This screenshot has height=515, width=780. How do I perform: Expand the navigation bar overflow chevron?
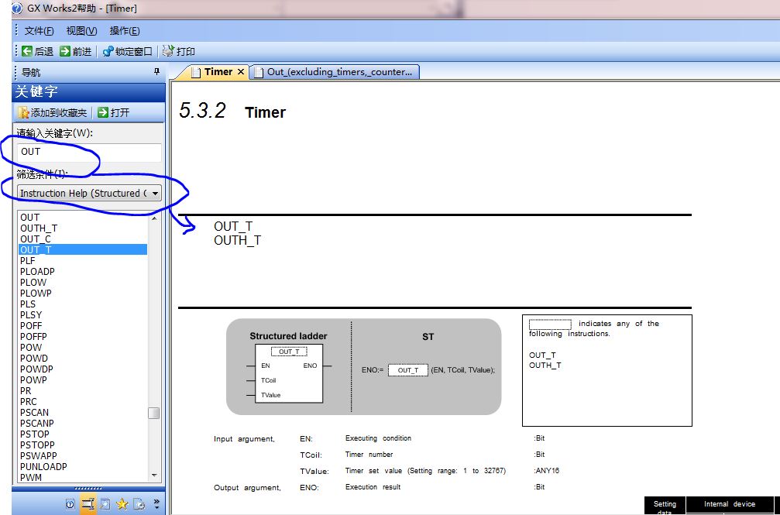pyautogui.click(x=156, y=504)
